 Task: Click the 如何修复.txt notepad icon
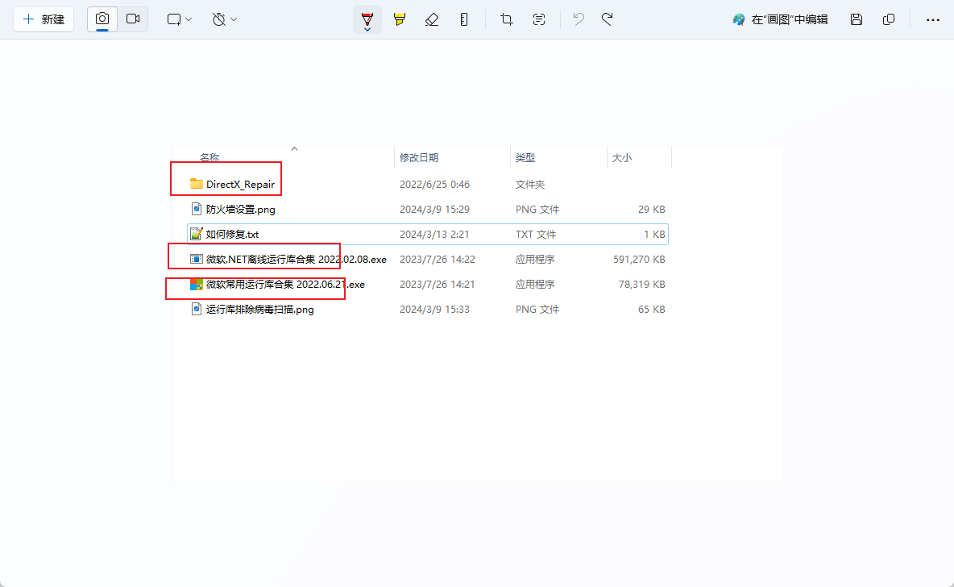[x=196, y=234]
